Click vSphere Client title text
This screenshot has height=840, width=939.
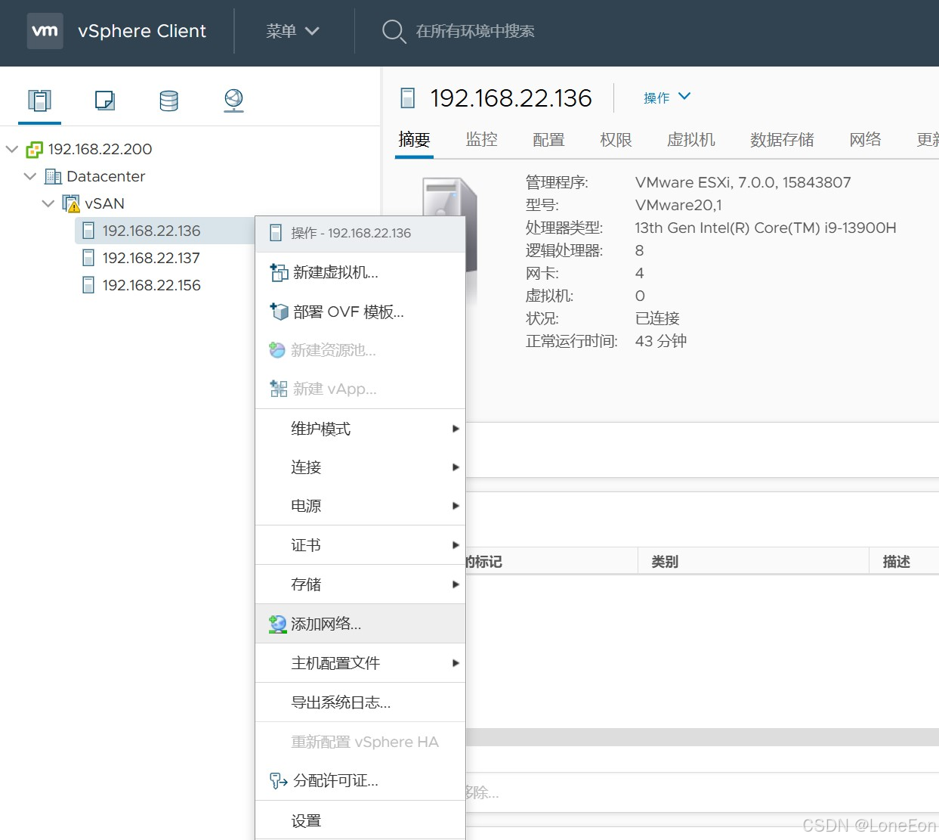point(142,31)
